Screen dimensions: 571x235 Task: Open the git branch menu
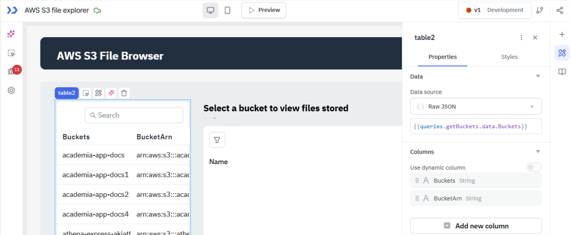pyautogui.click(x=540, y=10)
